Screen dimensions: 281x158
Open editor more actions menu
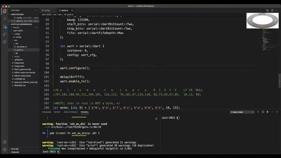[x=277, y=11]
